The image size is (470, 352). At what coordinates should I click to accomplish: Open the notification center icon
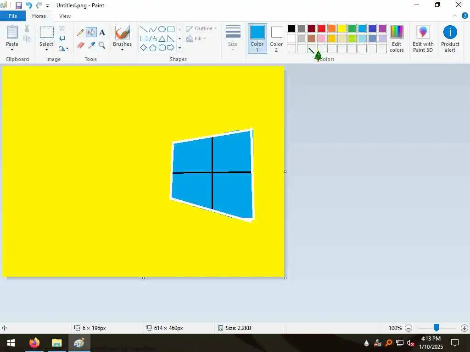point(455,343)
